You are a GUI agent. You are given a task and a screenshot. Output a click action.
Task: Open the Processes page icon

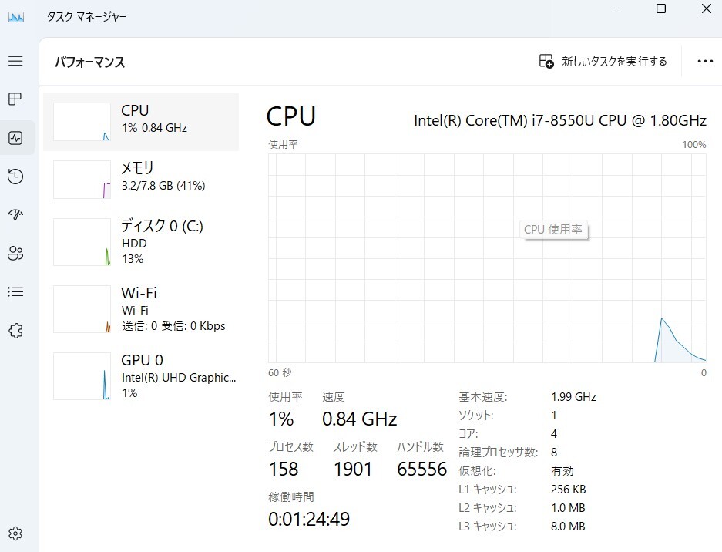[x=15, y=99]
